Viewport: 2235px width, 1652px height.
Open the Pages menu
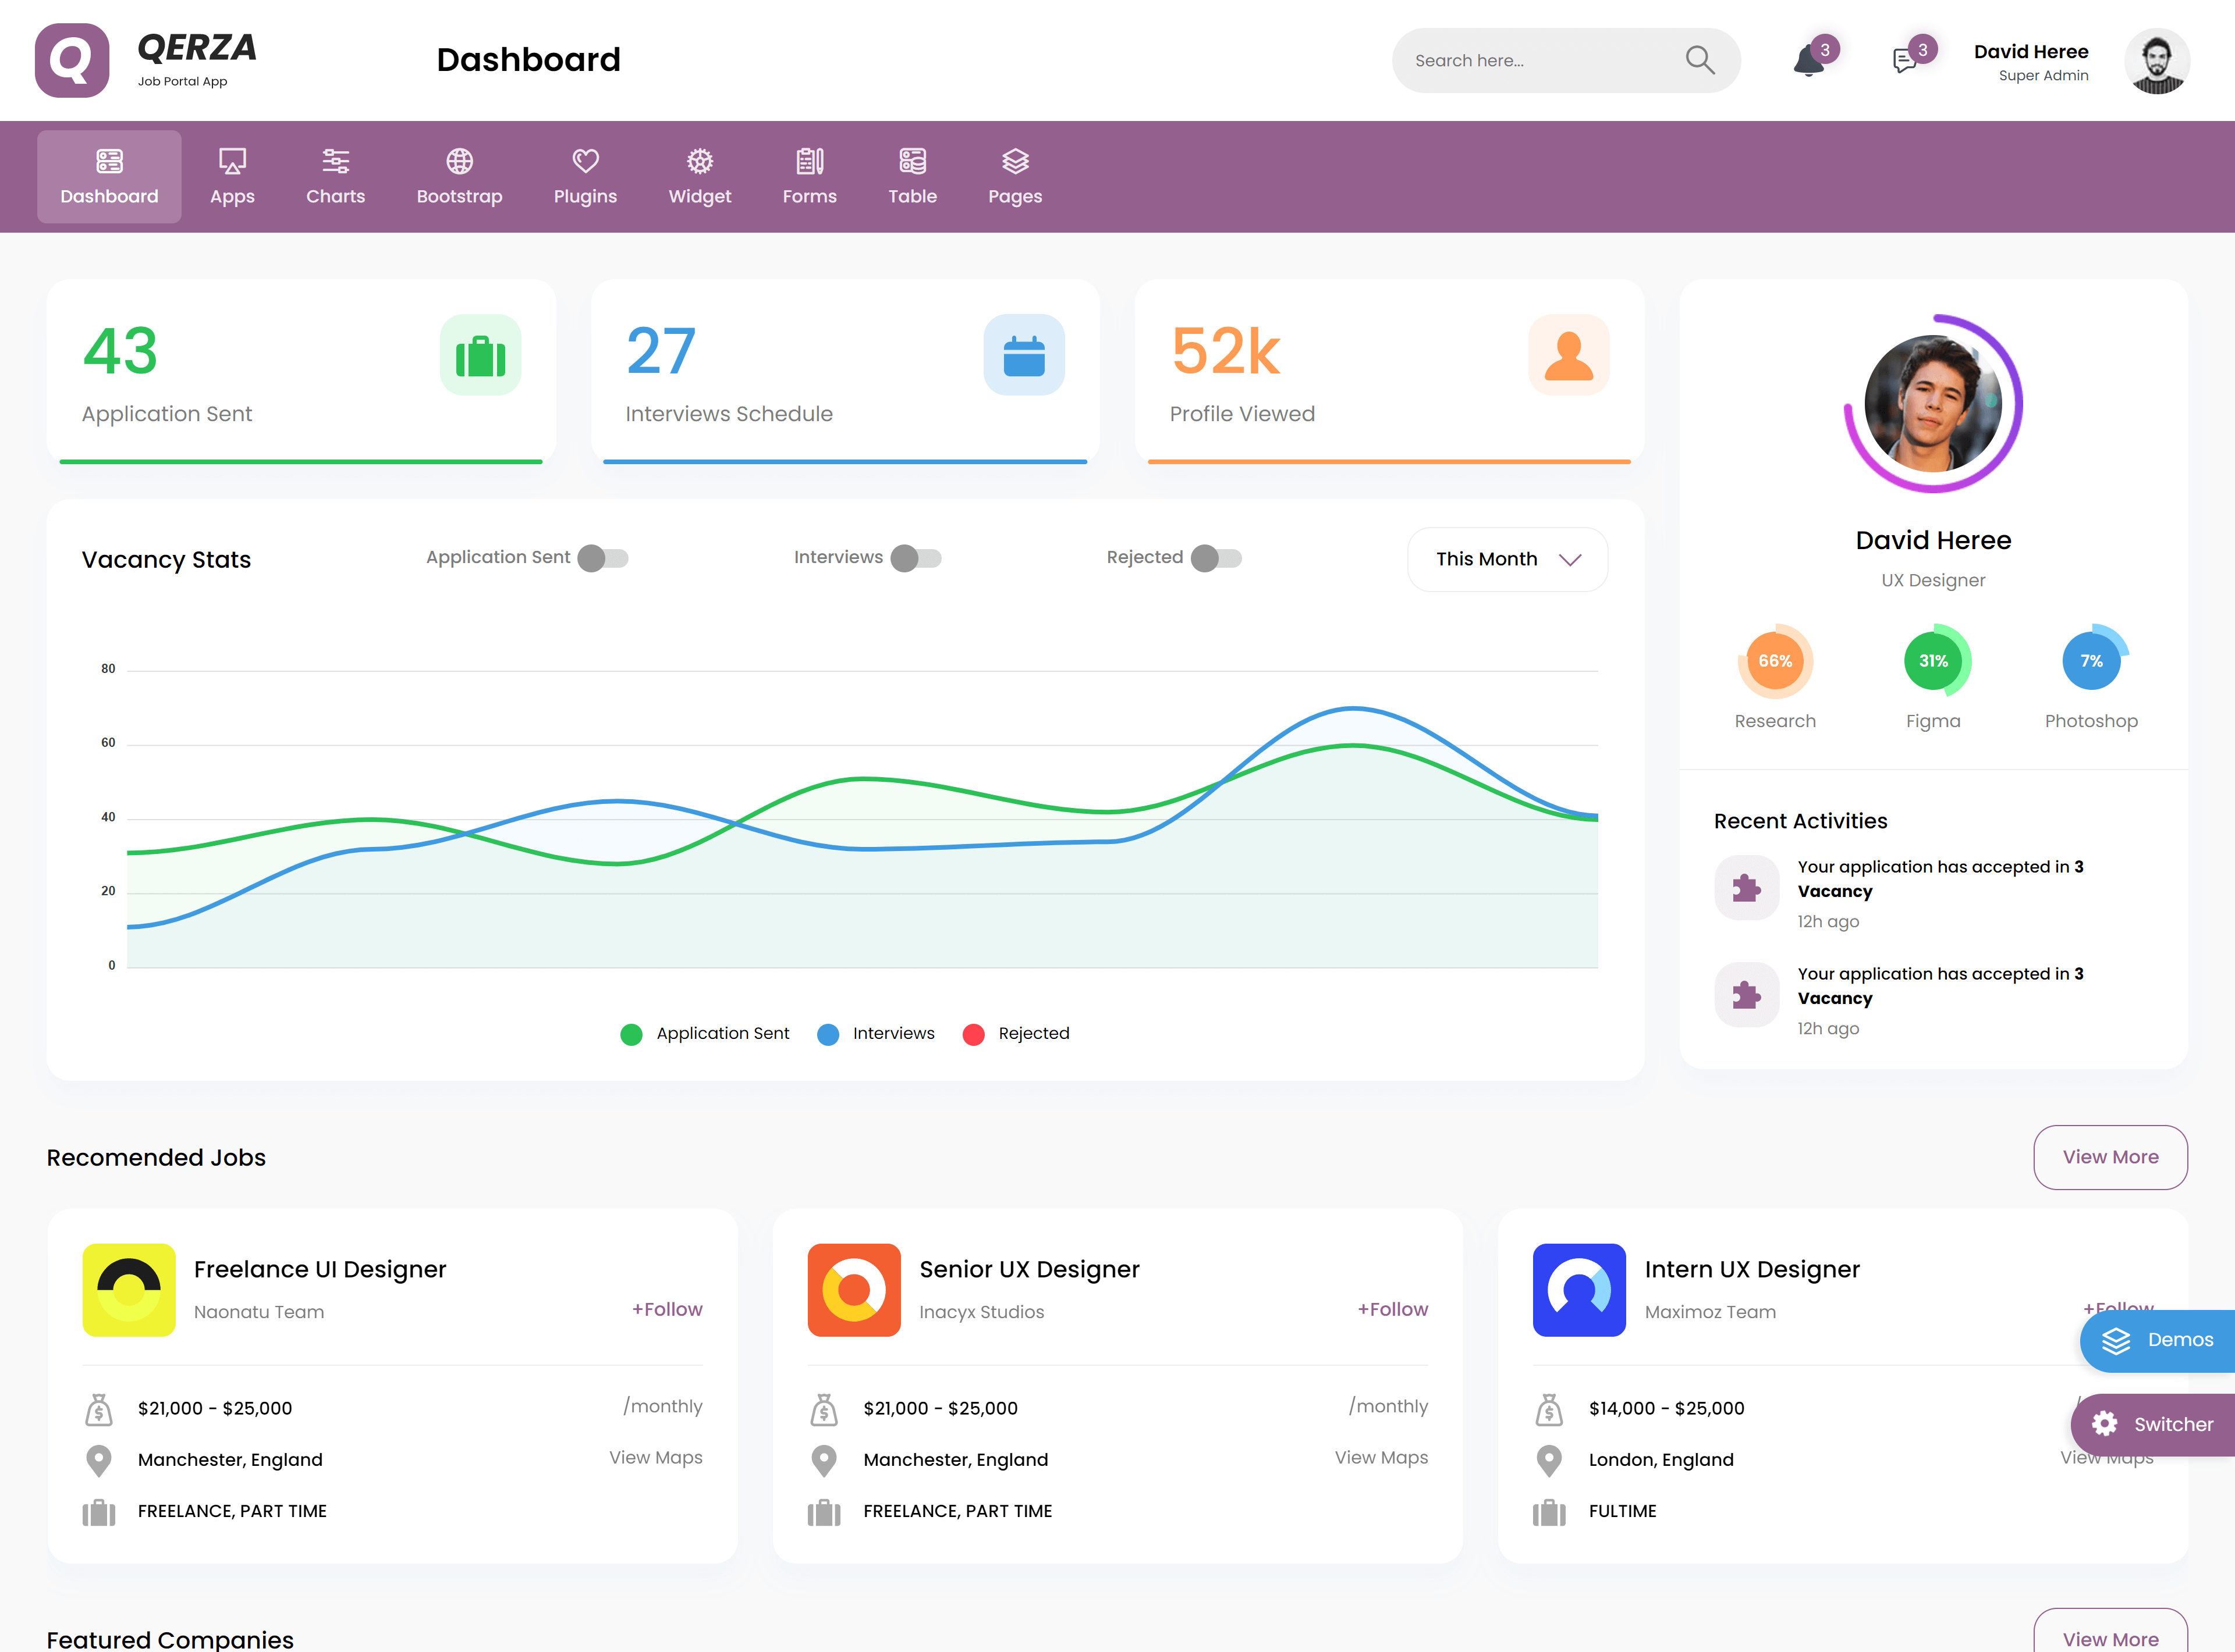coord(1014,176)
